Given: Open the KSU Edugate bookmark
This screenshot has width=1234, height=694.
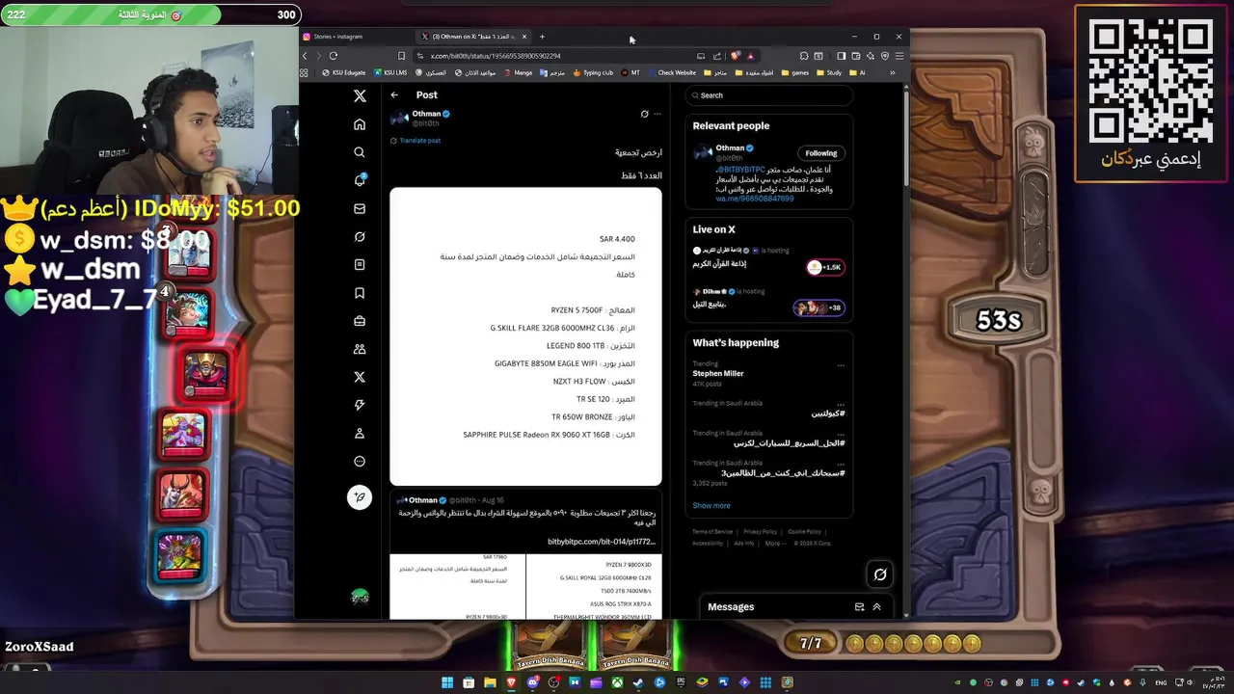Looking at the screenshot, I should click(x=344, y=72).
